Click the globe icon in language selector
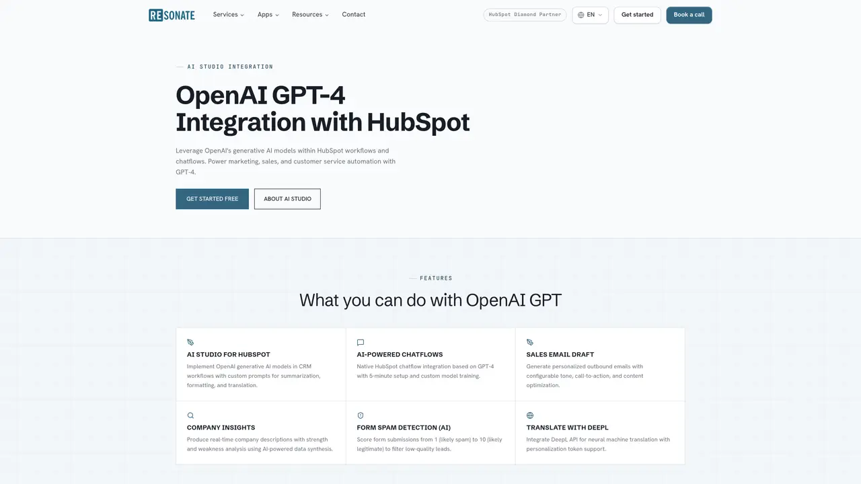This screenshot has height=484, width=861. [x=581, y=15]
